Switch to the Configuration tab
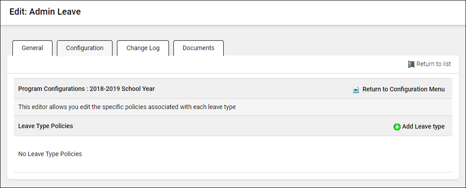Viewport: 466px width, 188px height. [x=84, y=48]
